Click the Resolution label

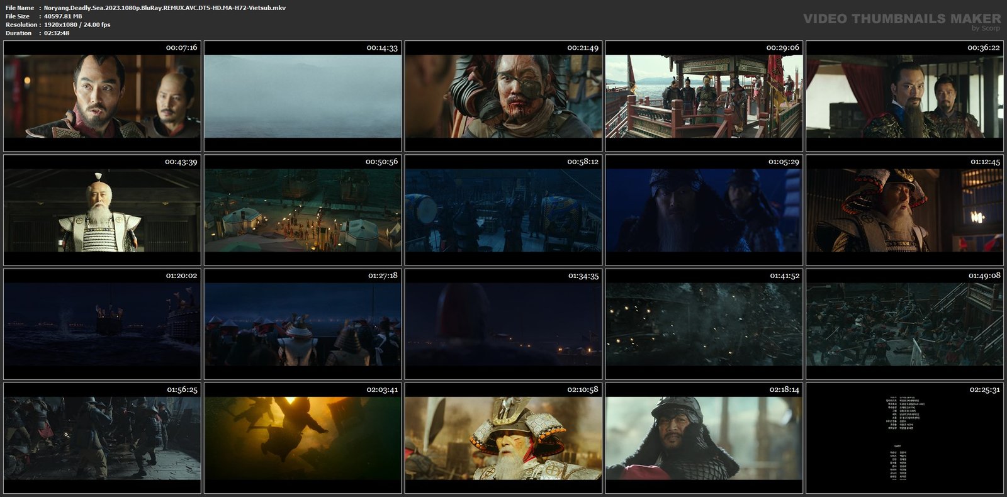click(21, 25)
